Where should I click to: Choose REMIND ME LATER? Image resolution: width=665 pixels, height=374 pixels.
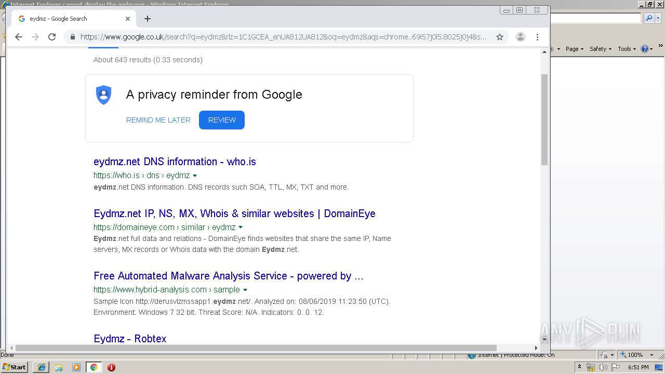(x=158, y=120)
